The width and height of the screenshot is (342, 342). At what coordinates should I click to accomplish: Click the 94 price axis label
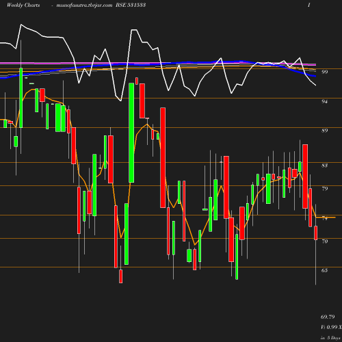(325, 101)
